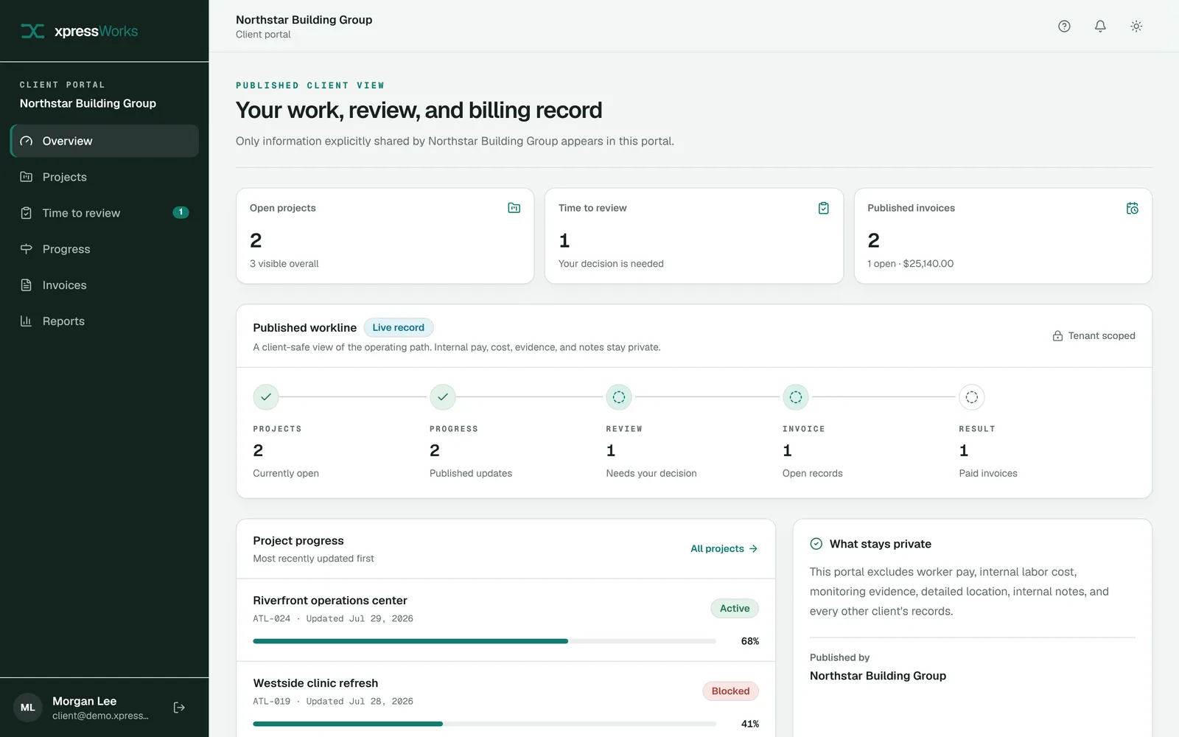Open the Westside clinic refresh project
Image resolution: width=1179 pixels, height=737 pixels.
pyautogui.click(x=505, y=699)
